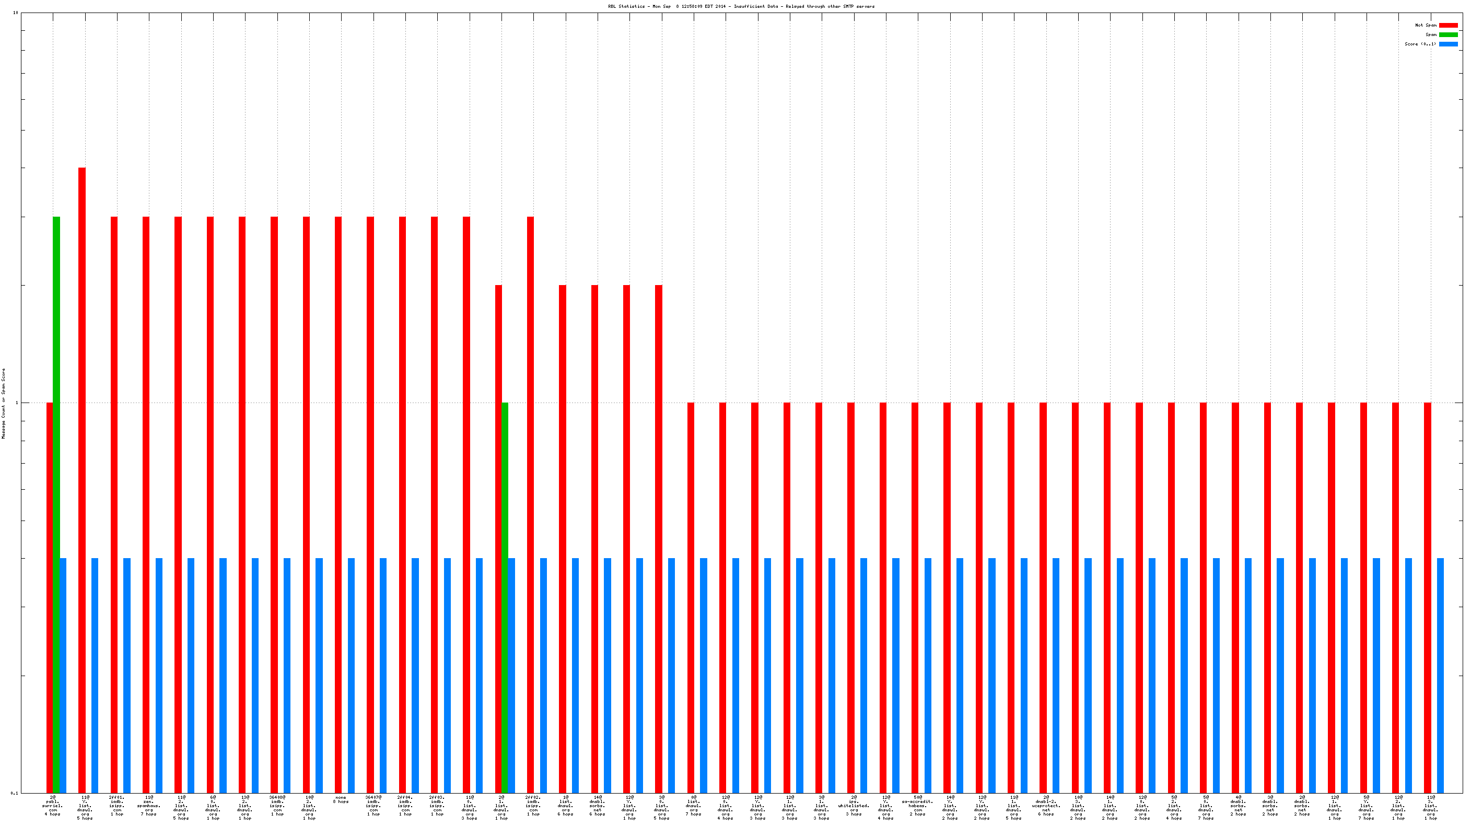1471x827 pixels.
Task: Click the sa-accredit.habeas.com axis label
Action: pyautogui.click(x=917, y=805)
